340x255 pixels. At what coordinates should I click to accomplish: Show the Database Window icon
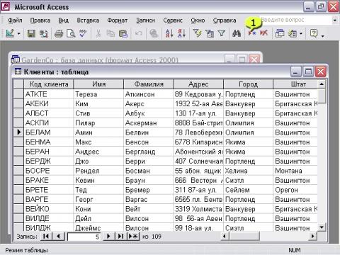280,33
